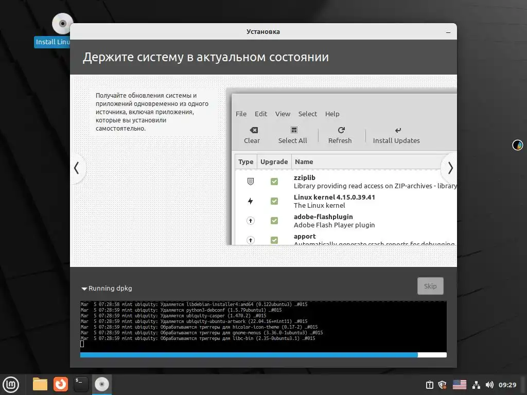Click the log line mentioning gnome-menus
527x395 pixels.
[x=202, y=333]
